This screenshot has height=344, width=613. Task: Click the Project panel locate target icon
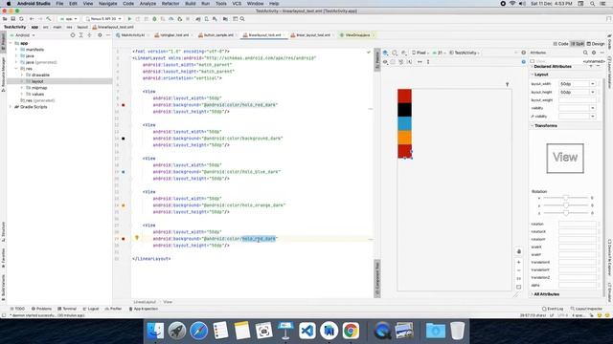pyautogui.click(x=73, y=35)
